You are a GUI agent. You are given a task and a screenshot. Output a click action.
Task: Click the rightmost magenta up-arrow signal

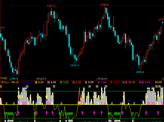[x=158, y=112]
